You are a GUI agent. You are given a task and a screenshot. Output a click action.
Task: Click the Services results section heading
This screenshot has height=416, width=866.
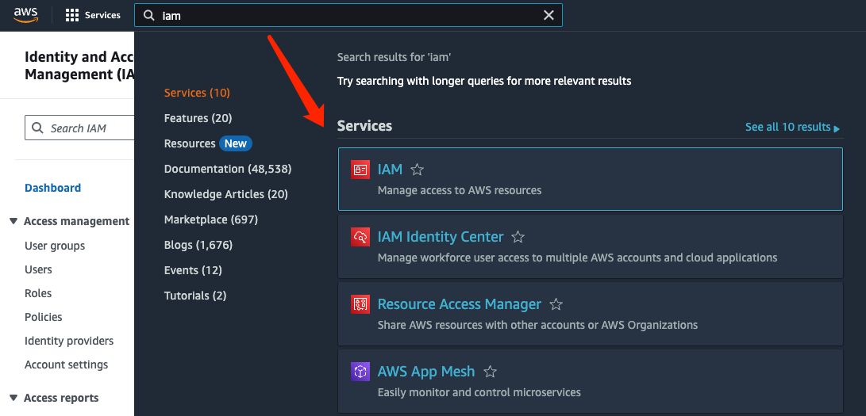364,126
